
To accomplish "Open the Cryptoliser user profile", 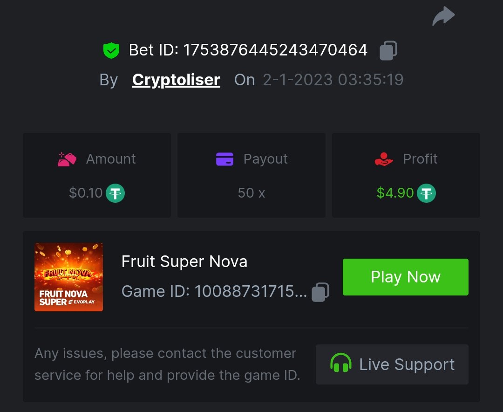I will (176, 80).
